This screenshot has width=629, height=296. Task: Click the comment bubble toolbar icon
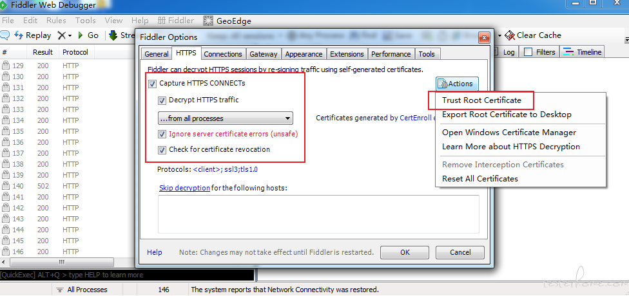pyautogui.click(x=5, y=35)
